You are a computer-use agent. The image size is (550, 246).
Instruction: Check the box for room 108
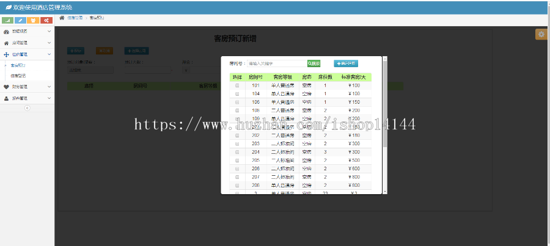[x=237, y=110]
